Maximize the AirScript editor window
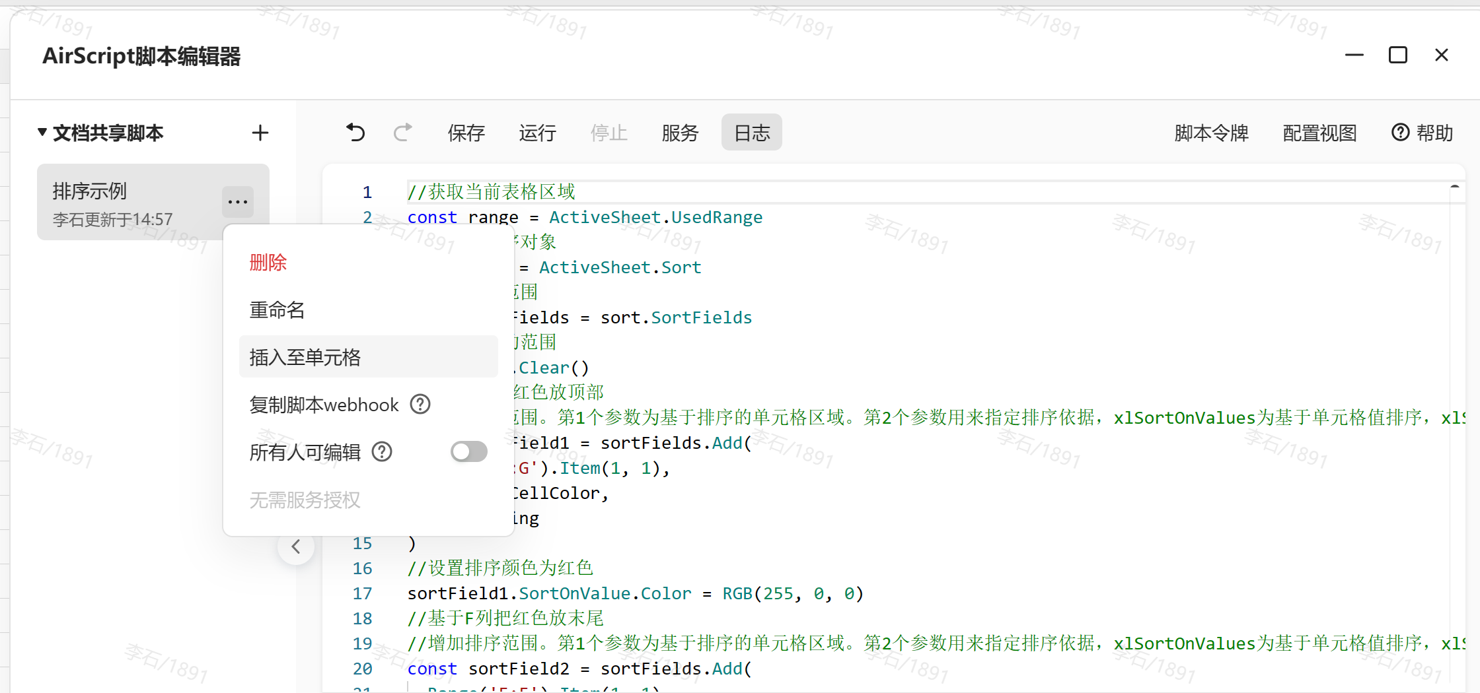 coord(1398,55)
